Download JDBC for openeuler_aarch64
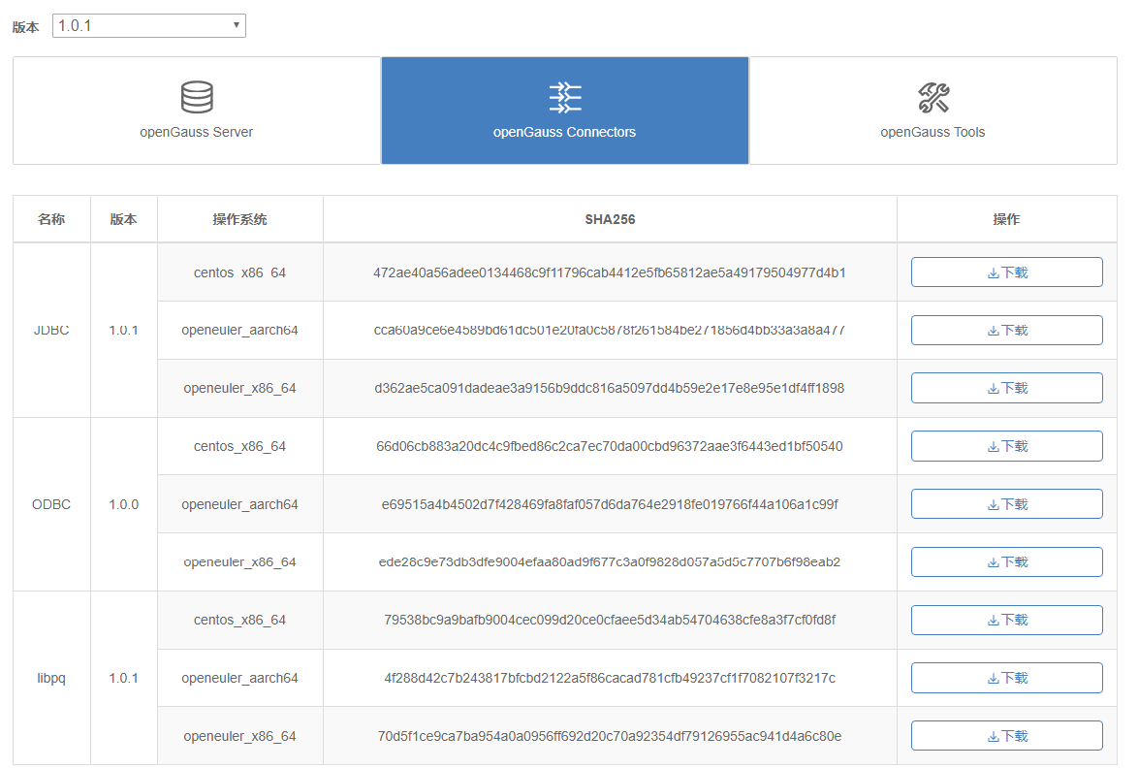 pos(1006,331)
